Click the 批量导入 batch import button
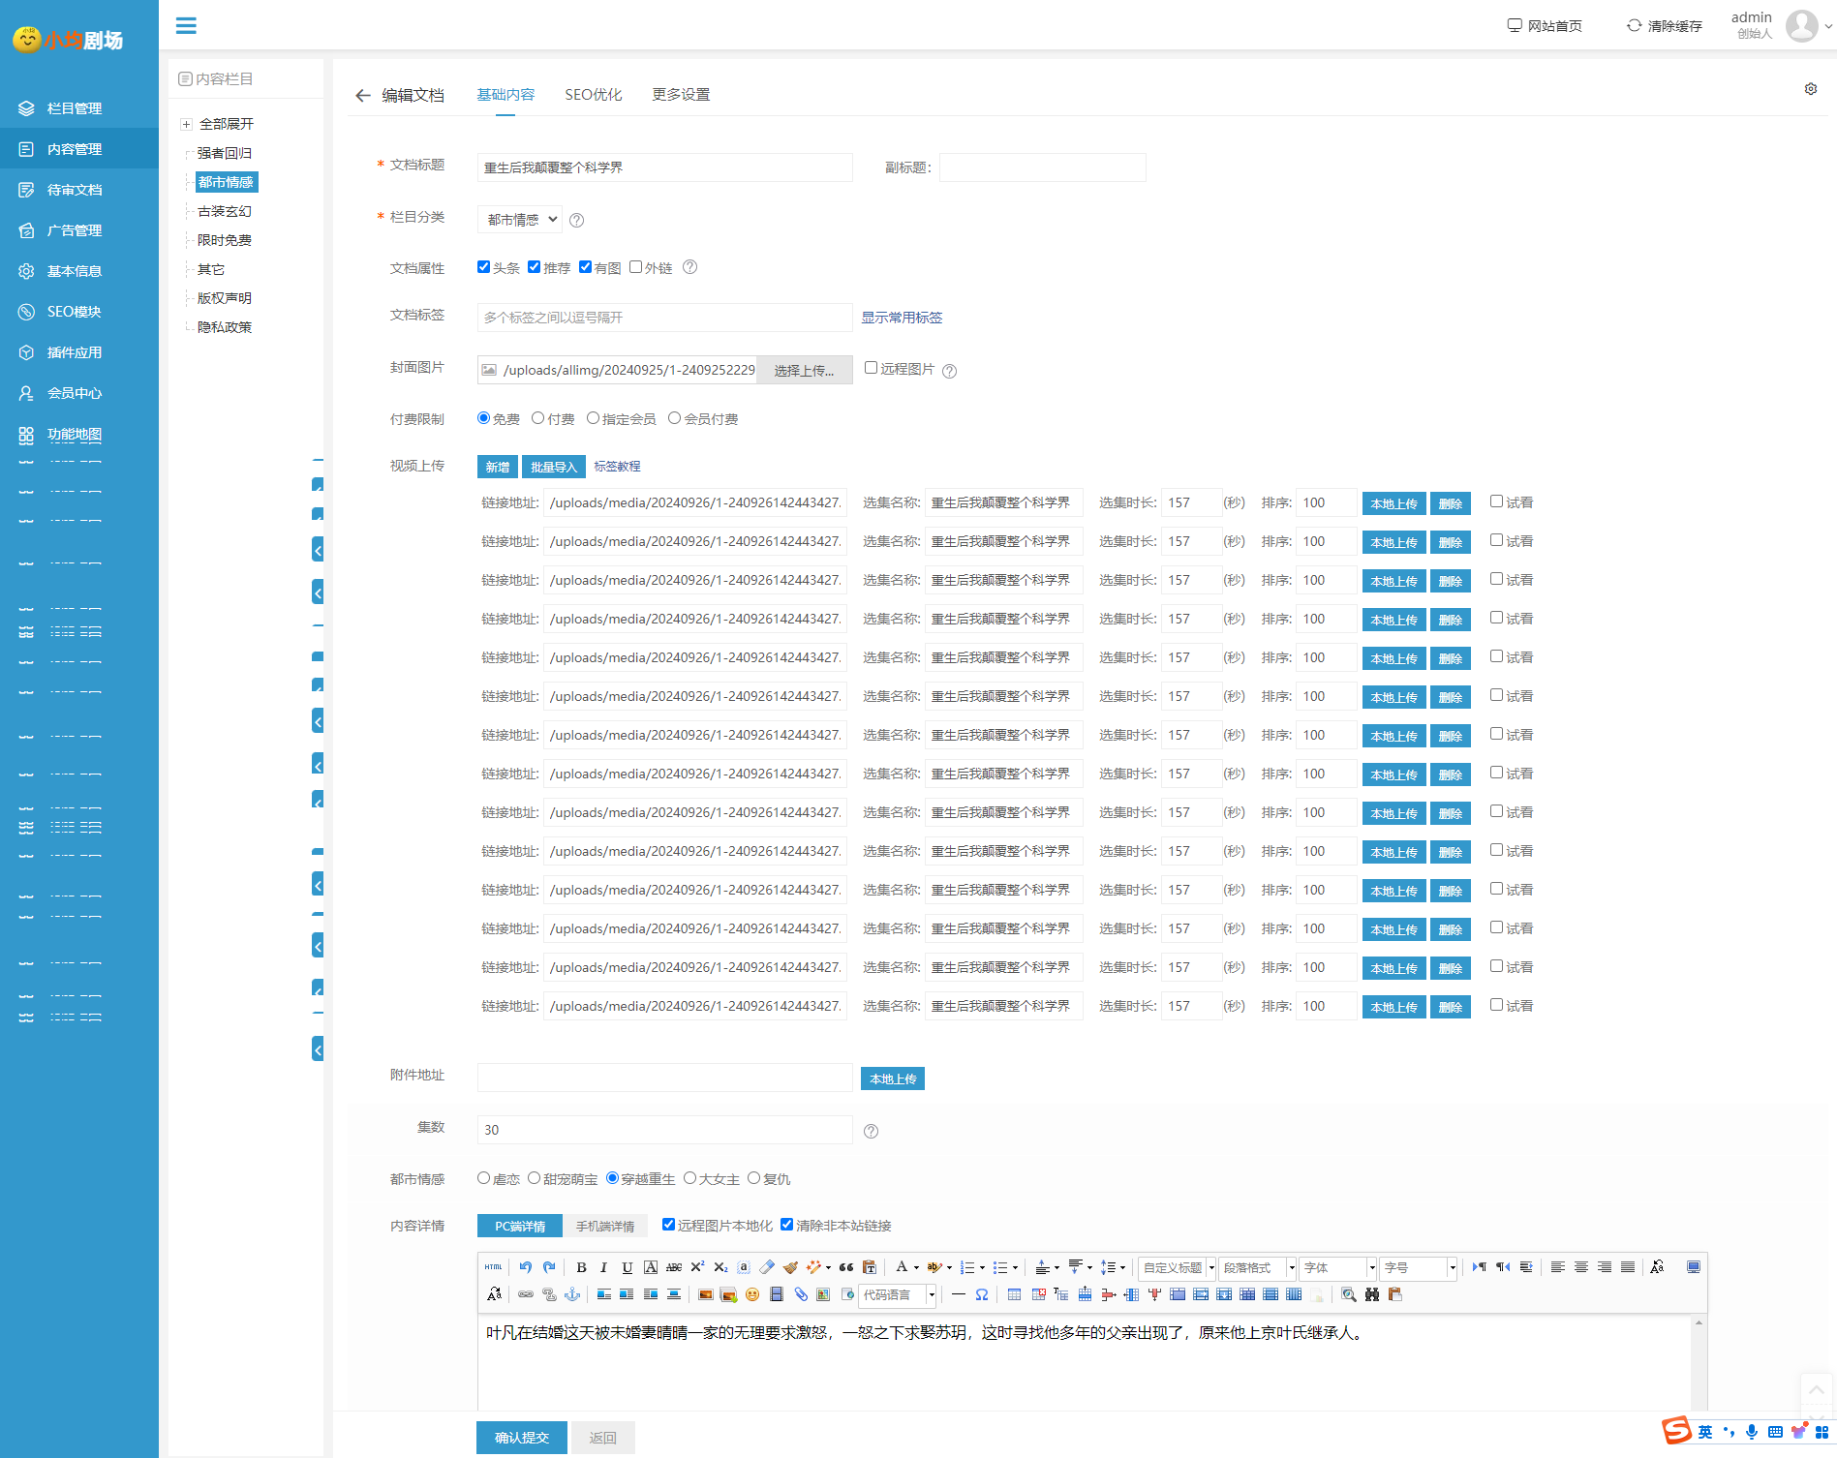Viewport: 1837px width, 1458px height. [553, 467]
